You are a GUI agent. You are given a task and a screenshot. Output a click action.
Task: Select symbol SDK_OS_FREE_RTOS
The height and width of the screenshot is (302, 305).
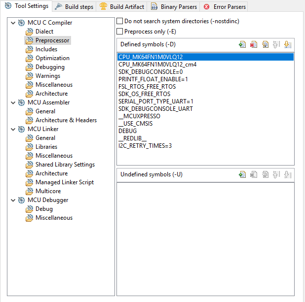(205, 94)
